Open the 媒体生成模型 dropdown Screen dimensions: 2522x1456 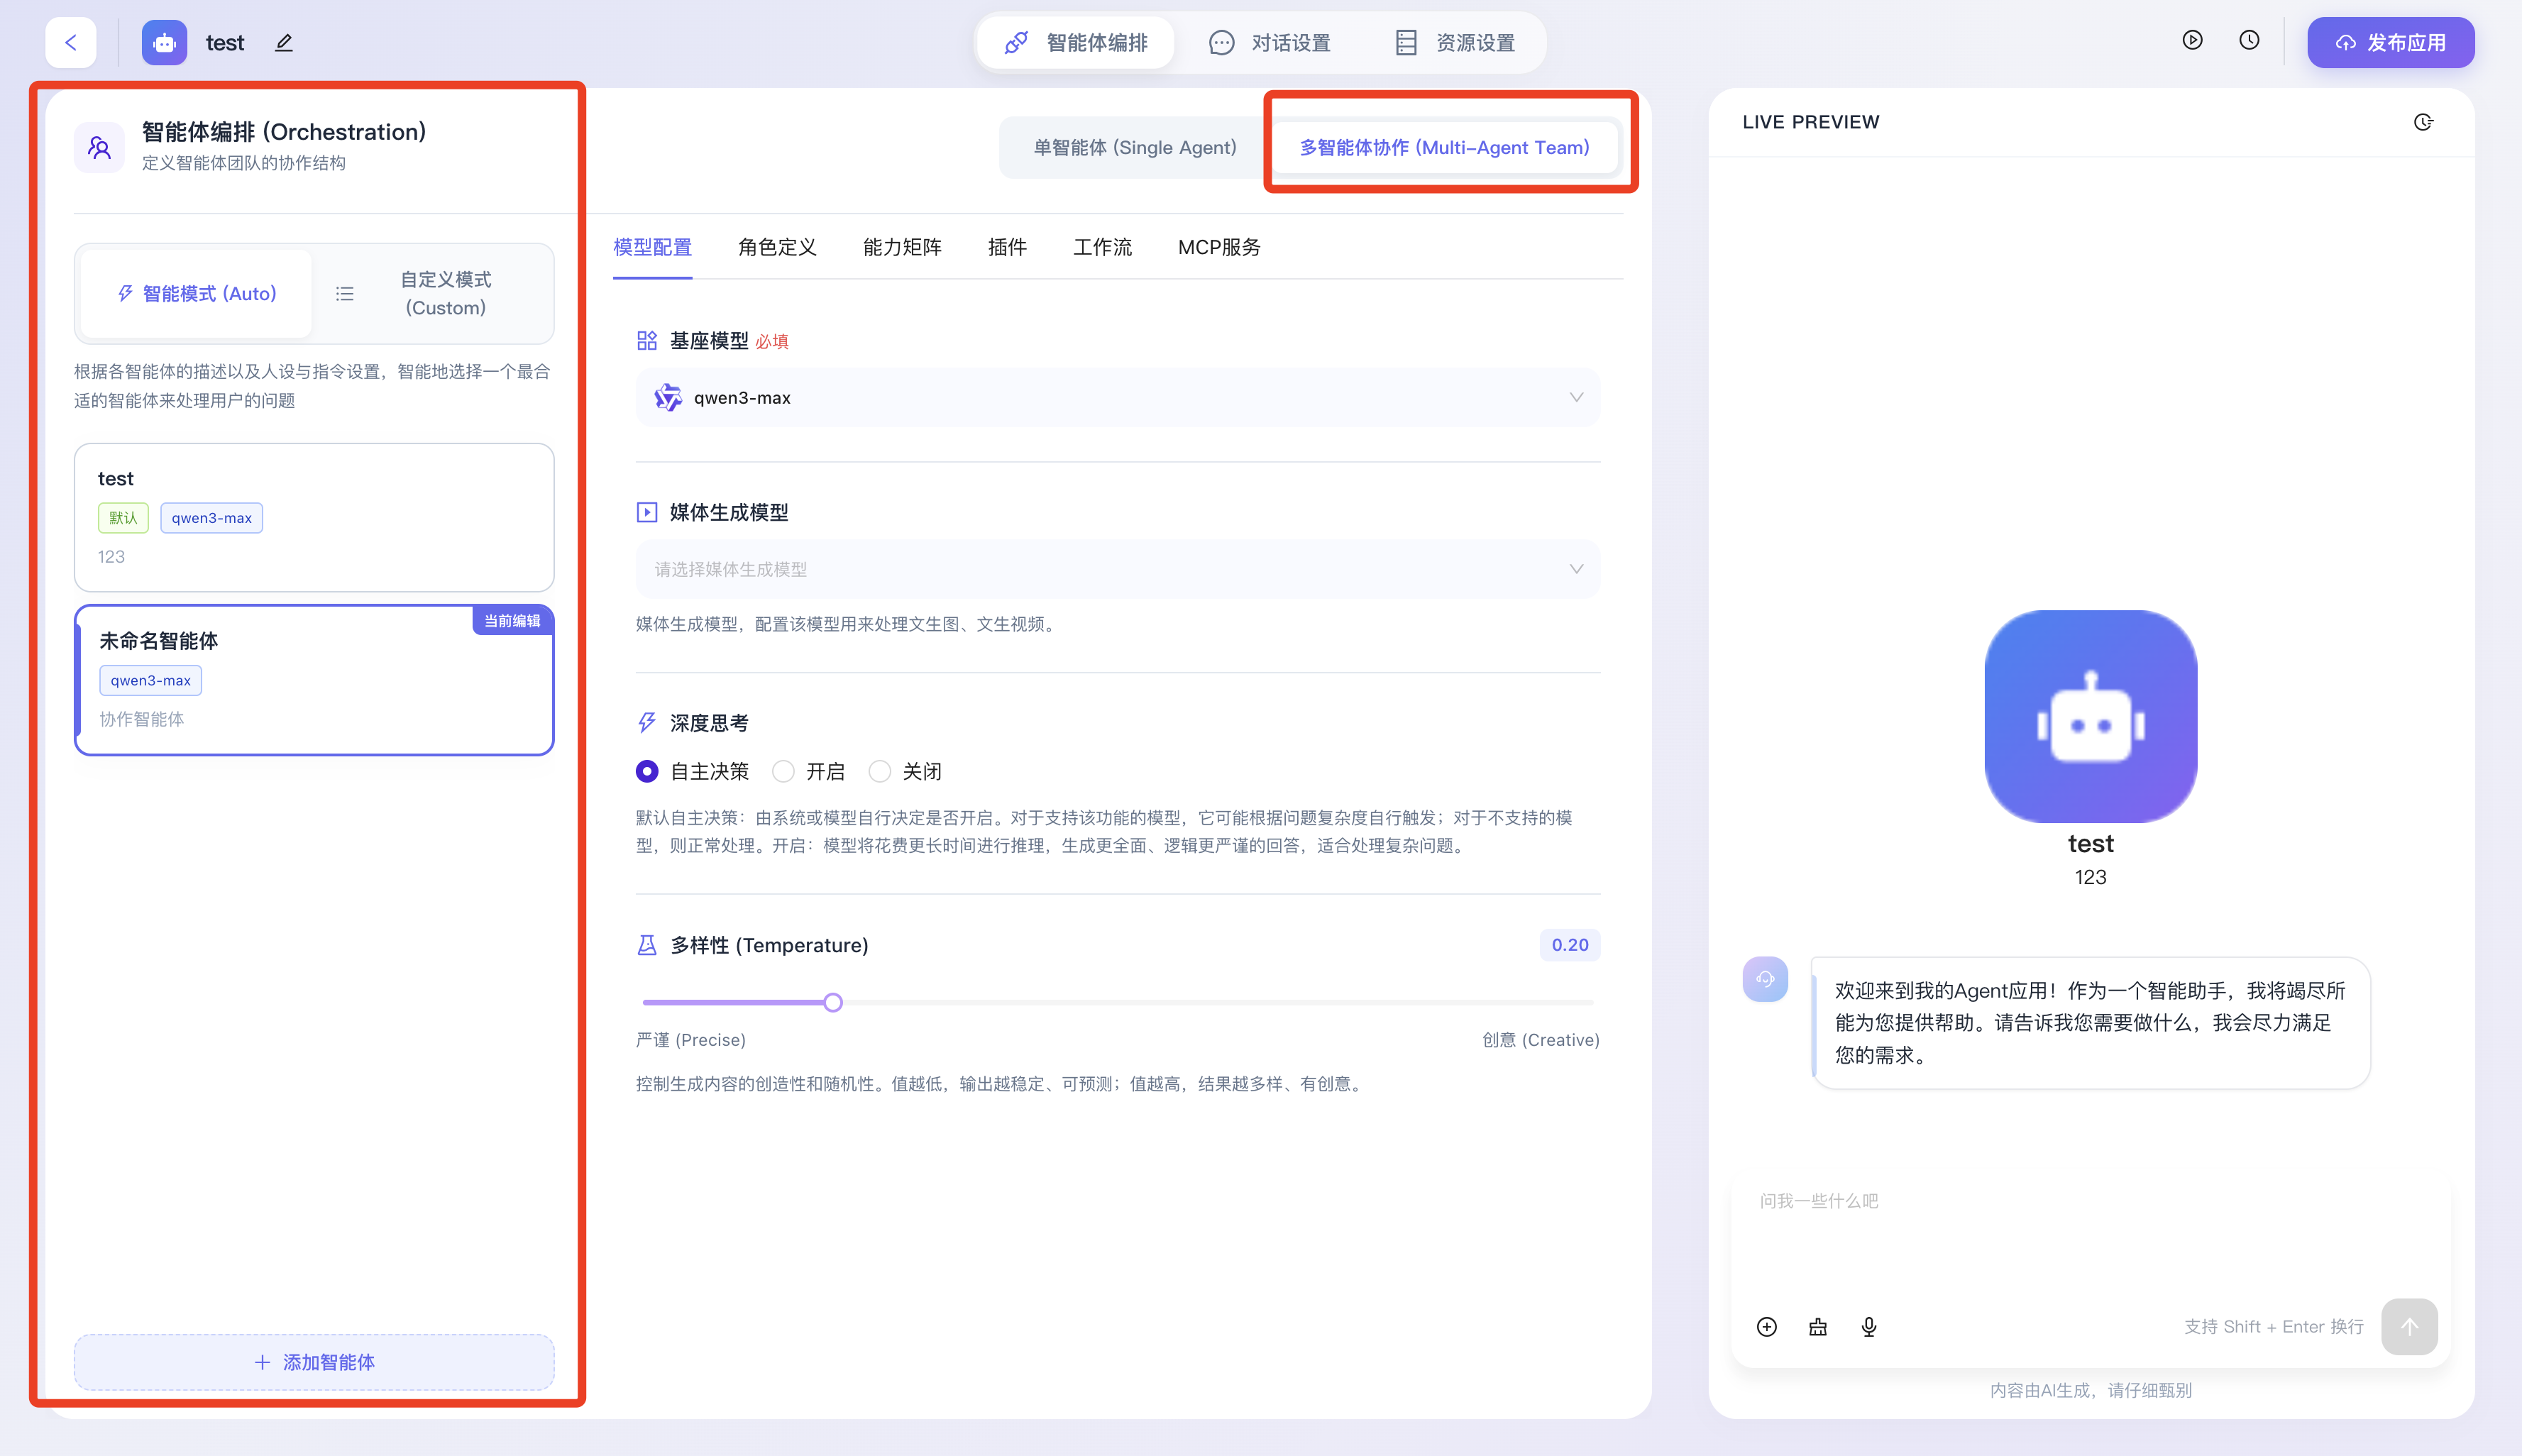(x=1117, y=569)
